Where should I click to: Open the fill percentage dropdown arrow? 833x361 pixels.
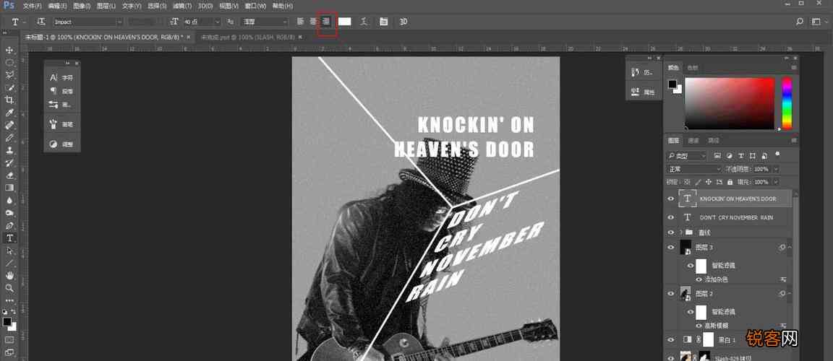(x=776, y=182)
